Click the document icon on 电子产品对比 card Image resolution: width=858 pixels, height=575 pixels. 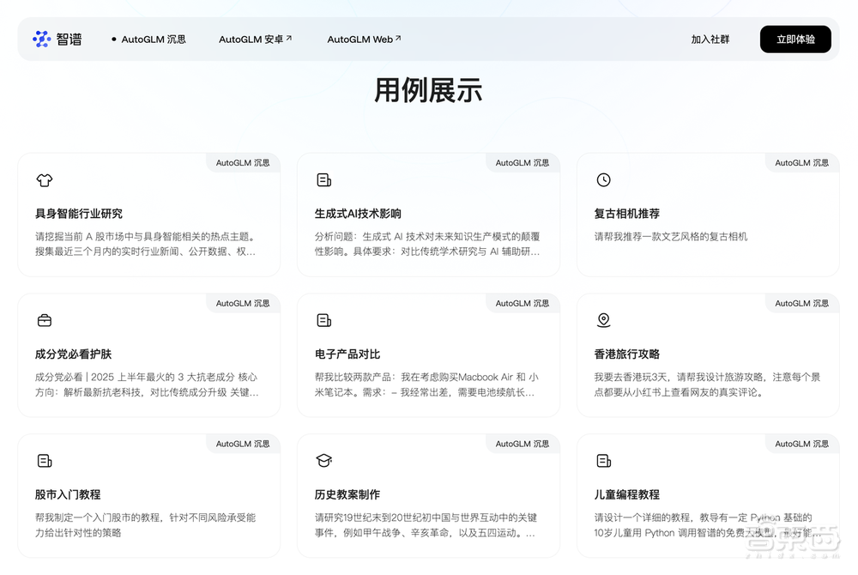pyautogui.click(x=323, y=320)
